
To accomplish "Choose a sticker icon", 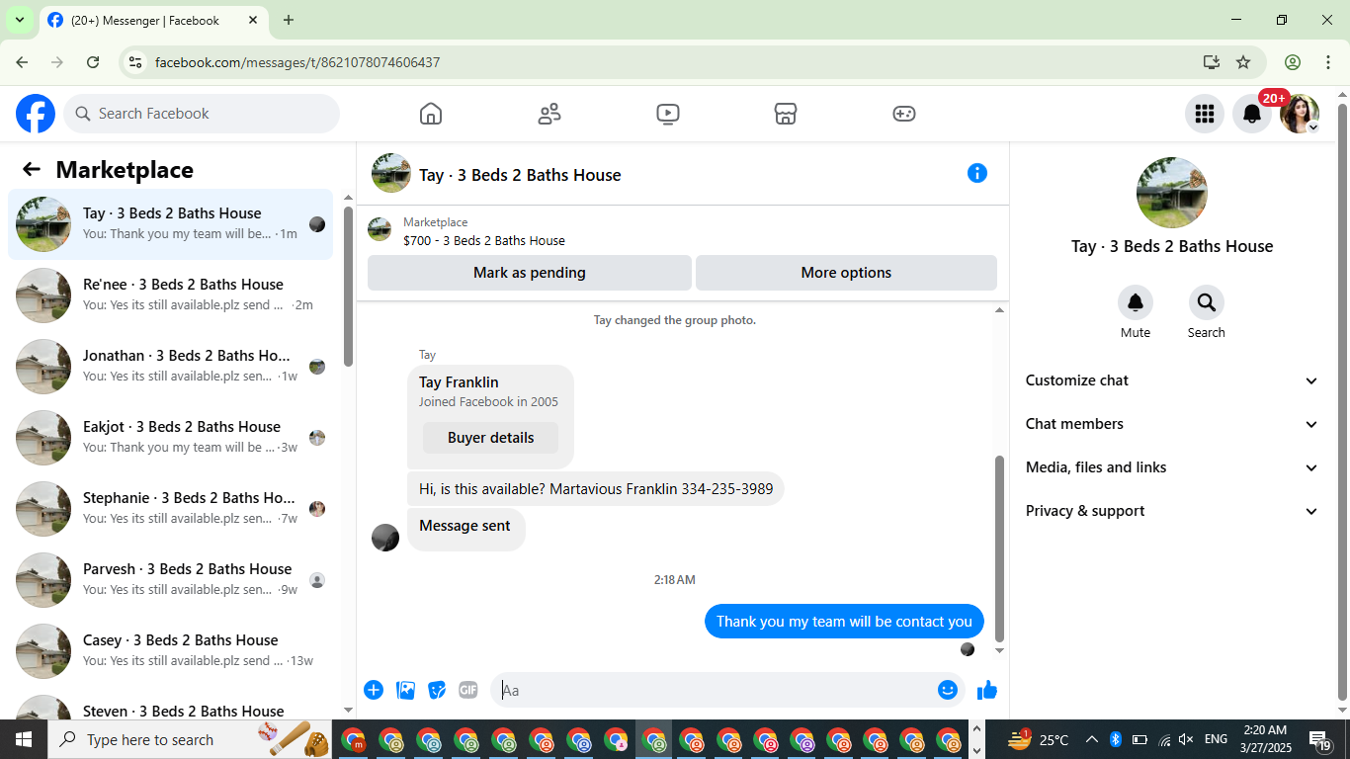I will [437, 690].
